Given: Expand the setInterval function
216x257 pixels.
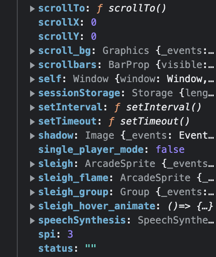Looking at the screenshot, I should (x=32, y=107).
